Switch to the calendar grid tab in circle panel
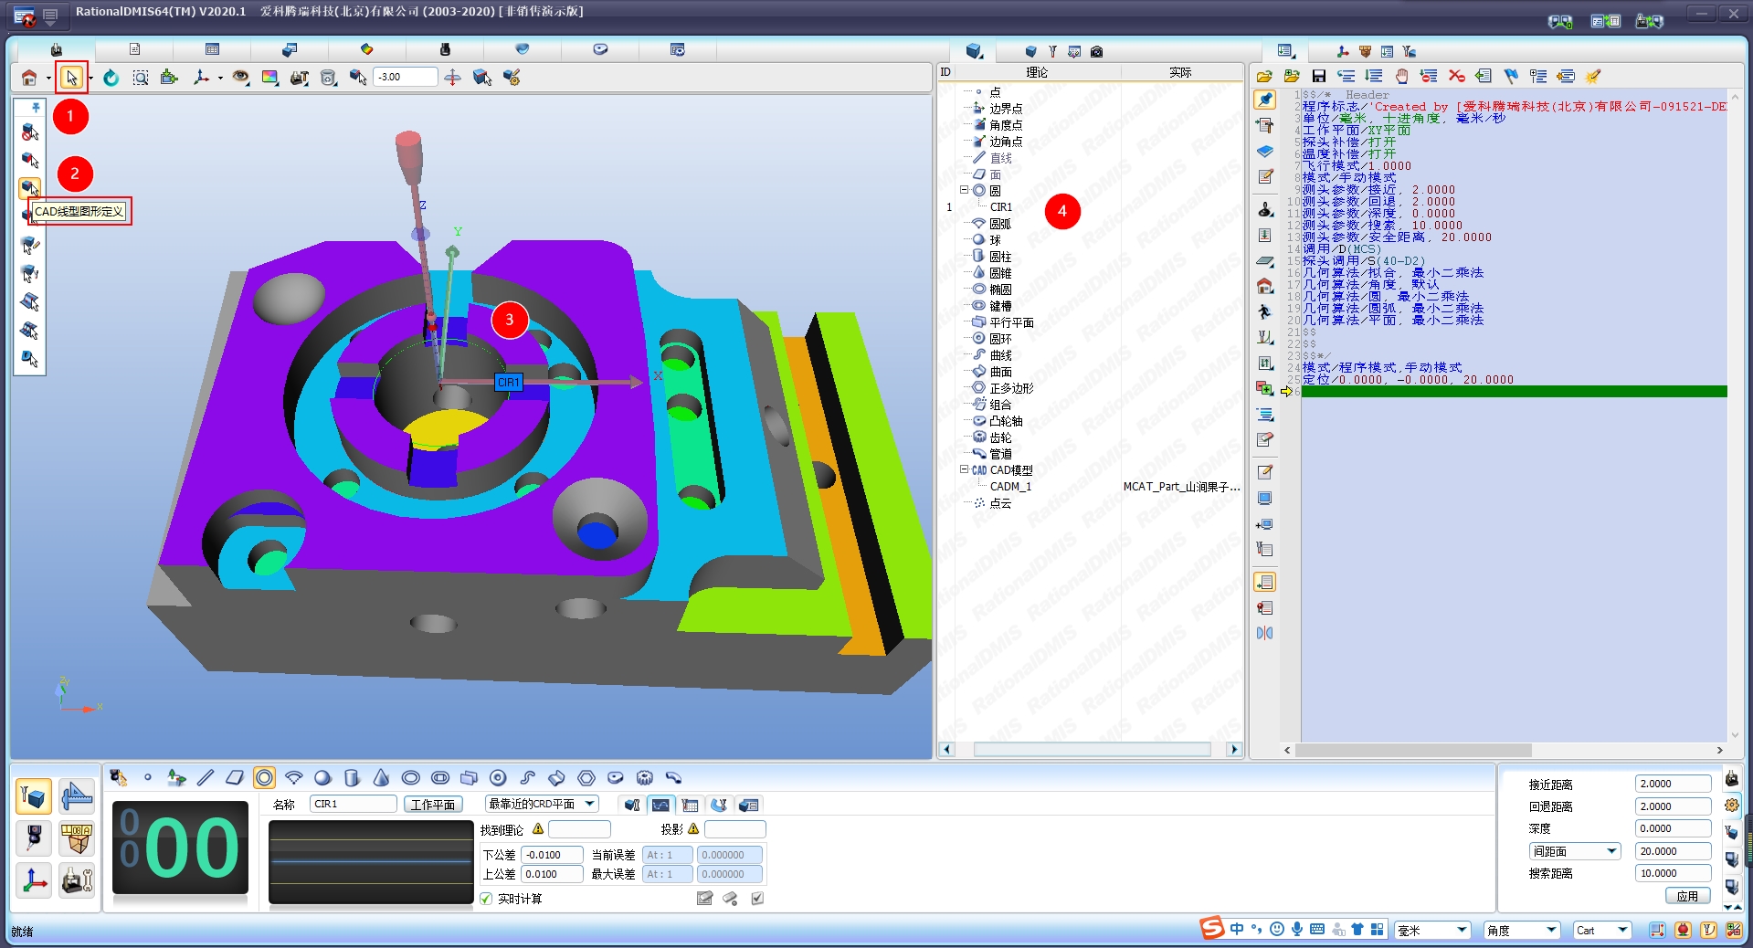This screenshot has height=948, width=1753. [690, 805]
